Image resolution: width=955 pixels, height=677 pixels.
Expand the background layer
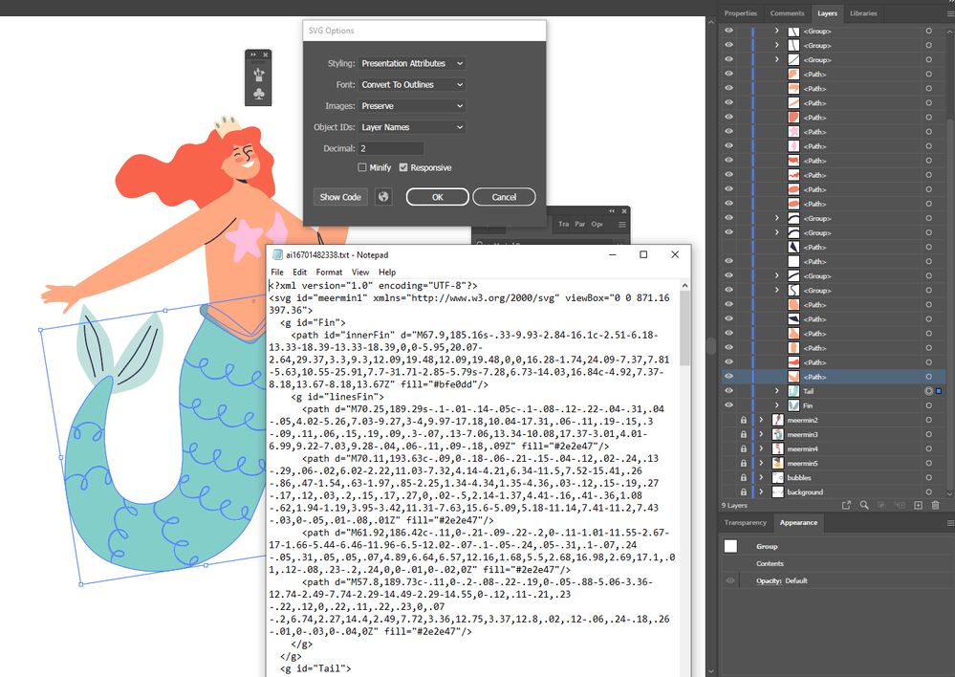click(x=761, y=491)
